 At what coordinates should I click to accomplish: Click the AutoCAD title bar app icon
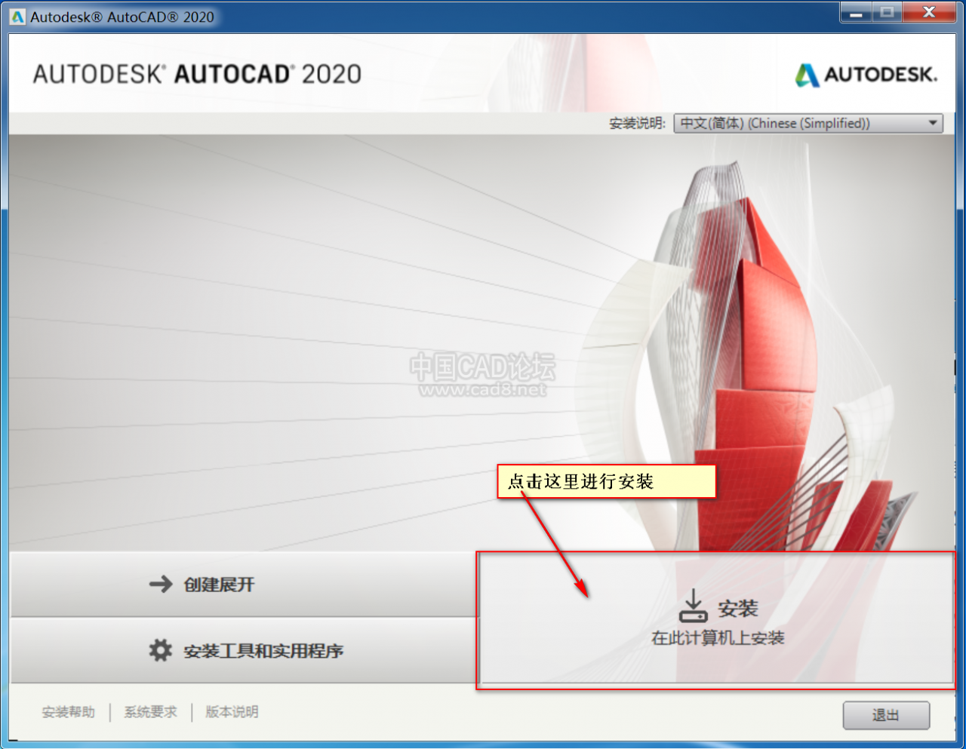point(17,17)
